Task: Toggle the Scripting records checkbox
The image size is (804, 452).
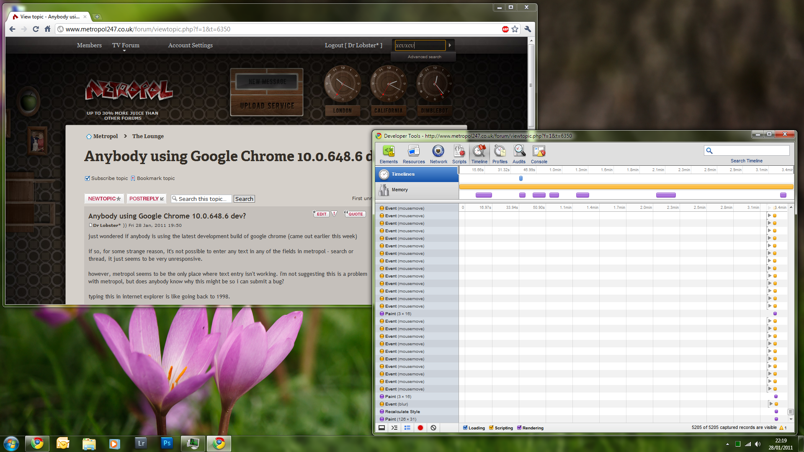Action: [492, 428]
